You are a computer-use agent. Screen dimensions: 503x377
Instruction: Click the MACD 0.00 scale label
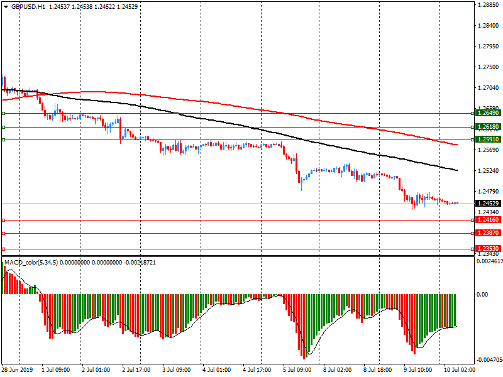click(x=482, y=294)
